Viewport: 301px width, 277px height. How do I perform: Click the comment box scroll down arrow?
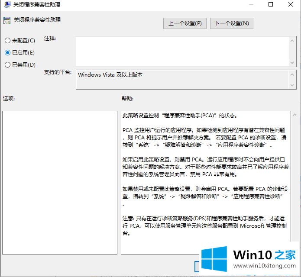[x=292, y=63]
